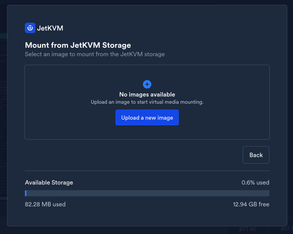
Task: Upload a new image
Action: pos(147,118)
